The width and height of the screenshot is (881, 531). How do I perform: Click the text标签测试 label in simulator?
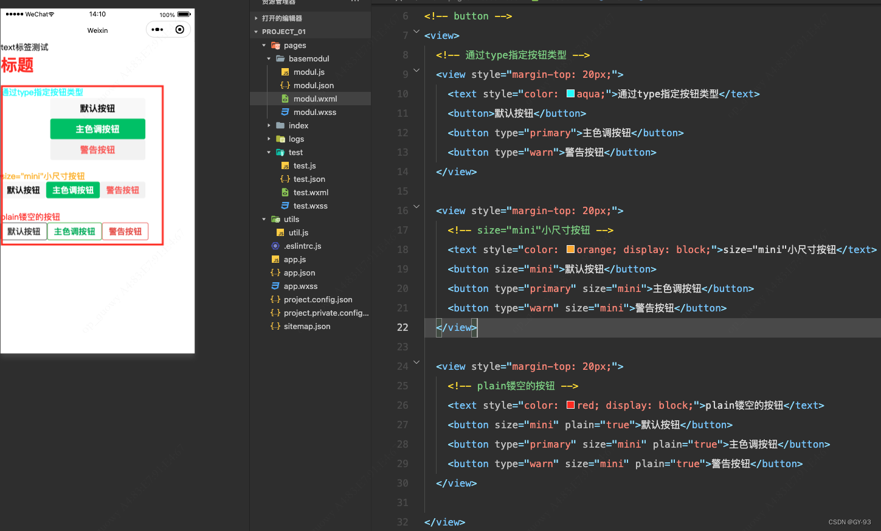(x=24, y=47)
